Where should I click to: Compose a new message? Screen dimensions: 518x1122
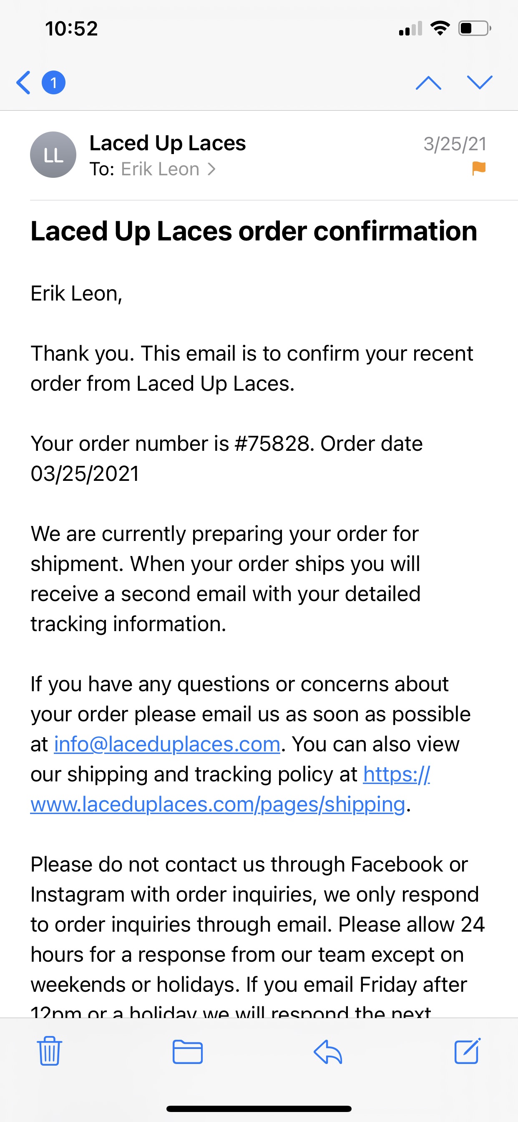click(x=467, y=1051)
